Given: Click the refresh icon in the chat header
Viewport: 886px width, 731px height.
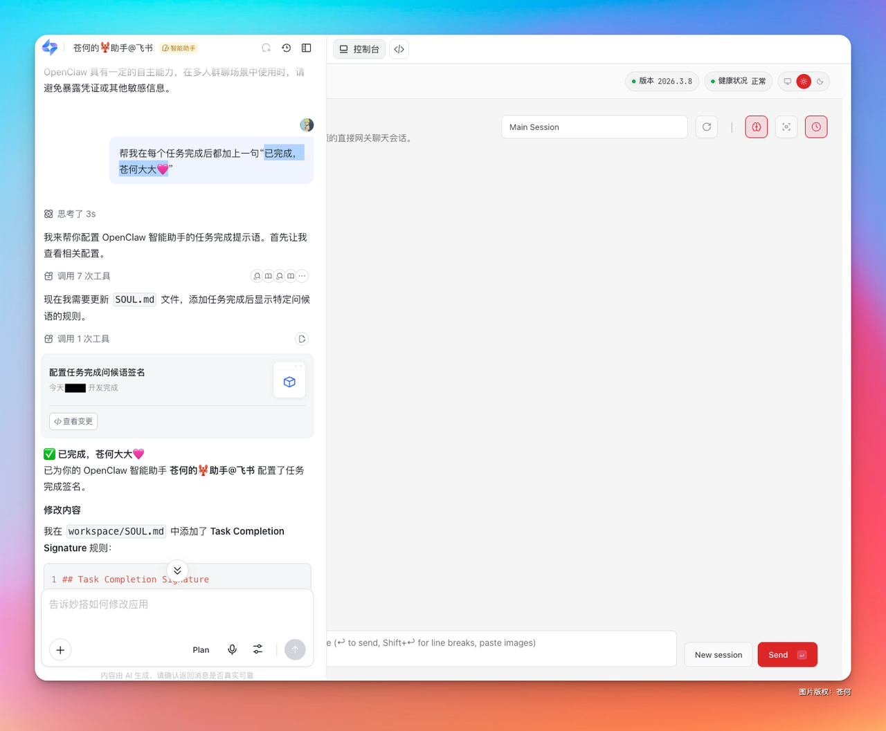Looking at the screenshot, I should tap(266, 48).
